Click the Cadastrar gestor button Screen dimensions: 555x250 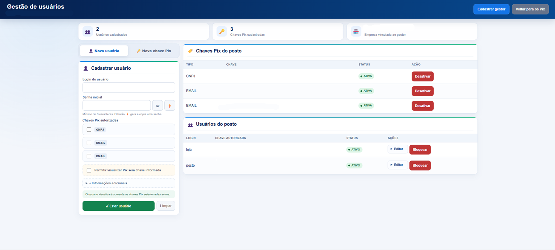pyautogui.click(x=491, y=9)
